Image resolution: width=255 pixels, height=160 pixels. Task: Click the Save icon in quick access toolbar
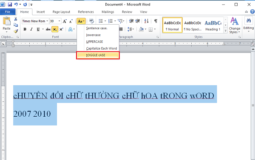pos(10,4)
